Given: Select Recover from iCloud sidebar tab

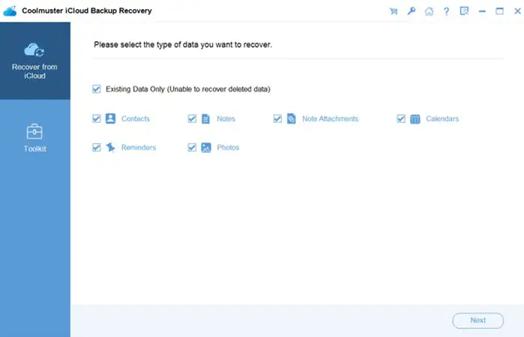Looking at the screenshot, I should tap(35, 61).
